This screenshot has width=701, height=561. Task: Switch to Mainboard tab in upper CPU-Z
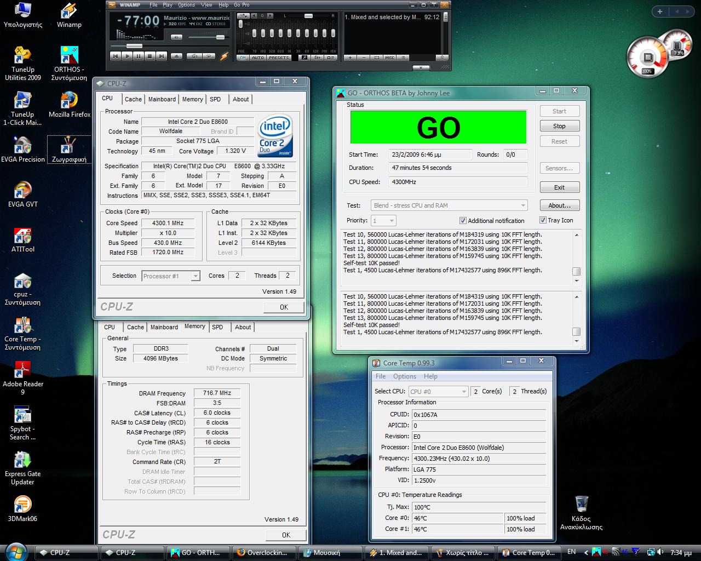[162, 99]
